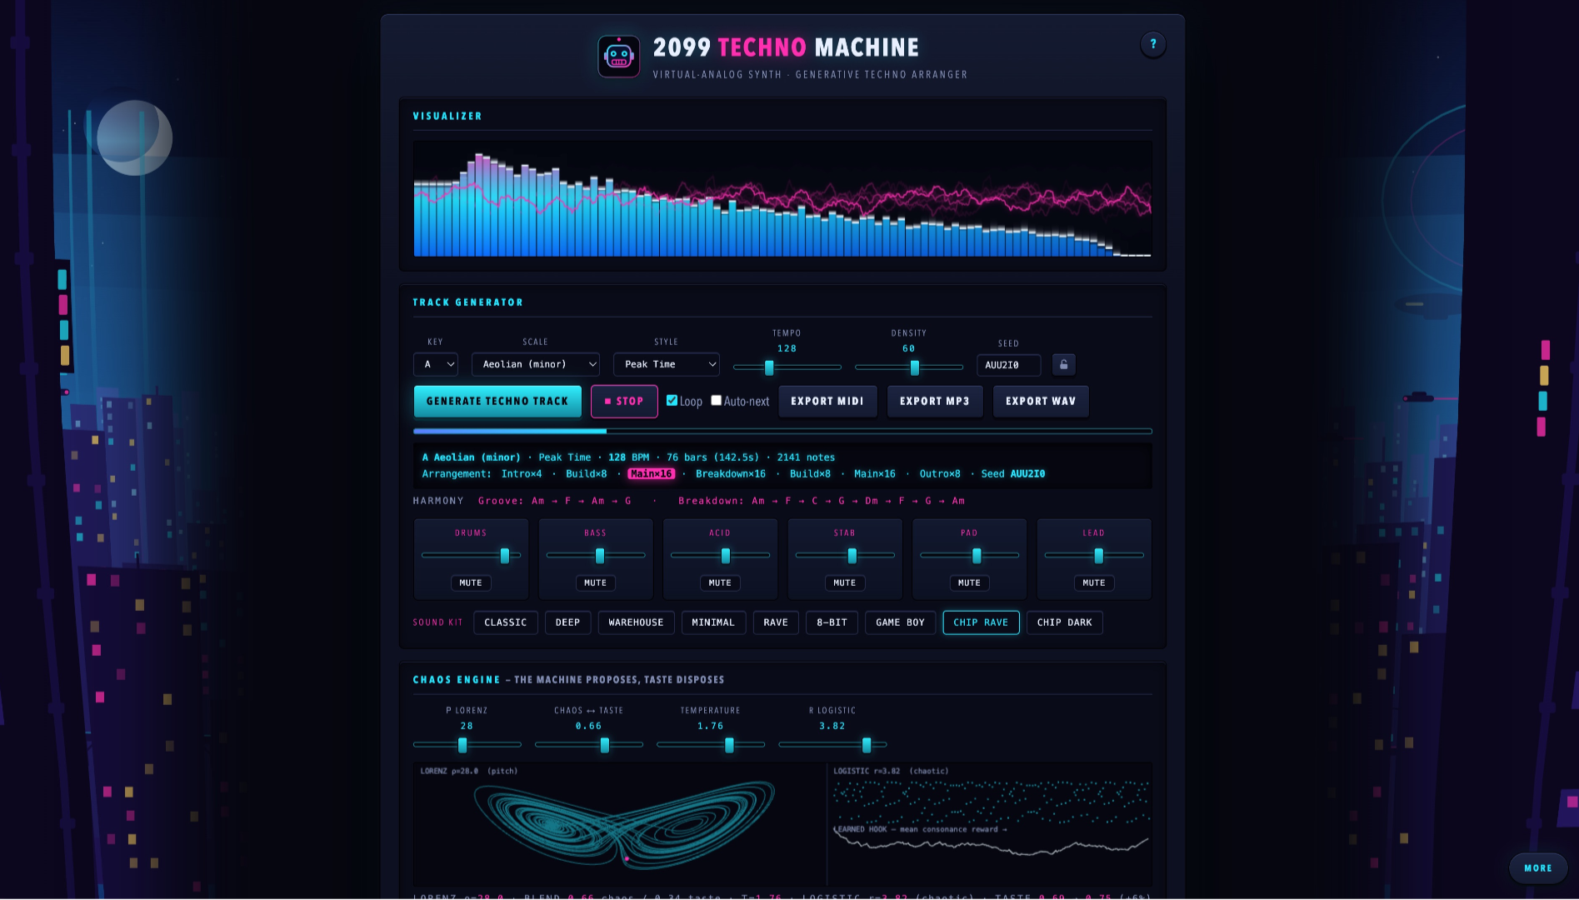Click the track playback progress bar
Viewport: 1579px width, 900px height.
782,431
